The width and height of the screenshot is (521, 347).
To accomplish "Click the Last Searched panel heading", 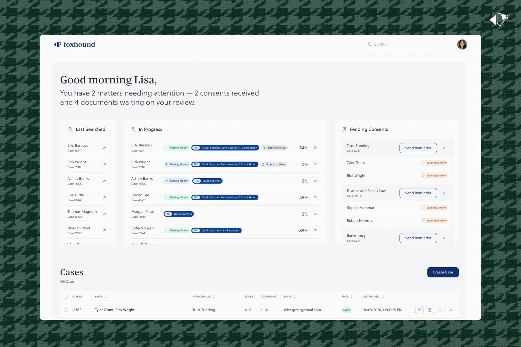I will [x=90, y=129].
